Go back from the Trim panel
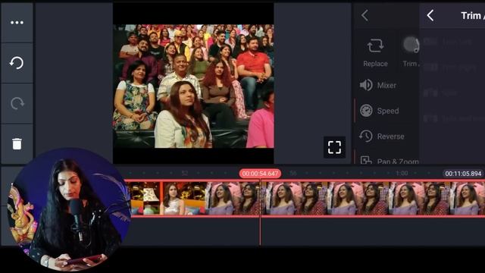This screenshot has height=273, width=485. click(430, 15)
